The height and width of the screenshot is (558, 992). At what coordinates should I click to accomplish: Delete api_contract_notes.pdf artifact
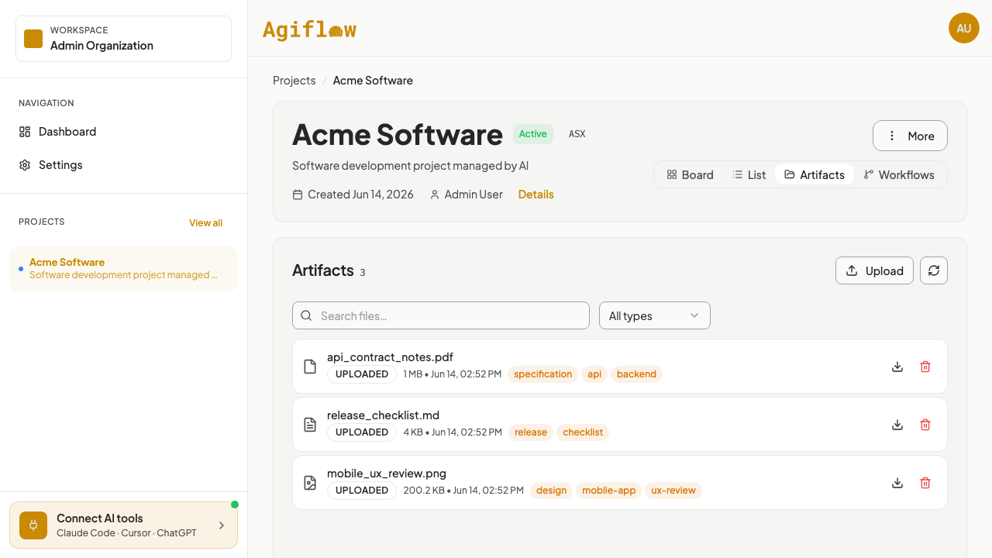pos(925,367)
